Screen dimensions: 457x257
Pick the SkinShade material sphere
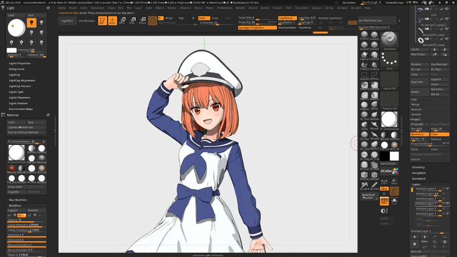click(x=394, y=136)
